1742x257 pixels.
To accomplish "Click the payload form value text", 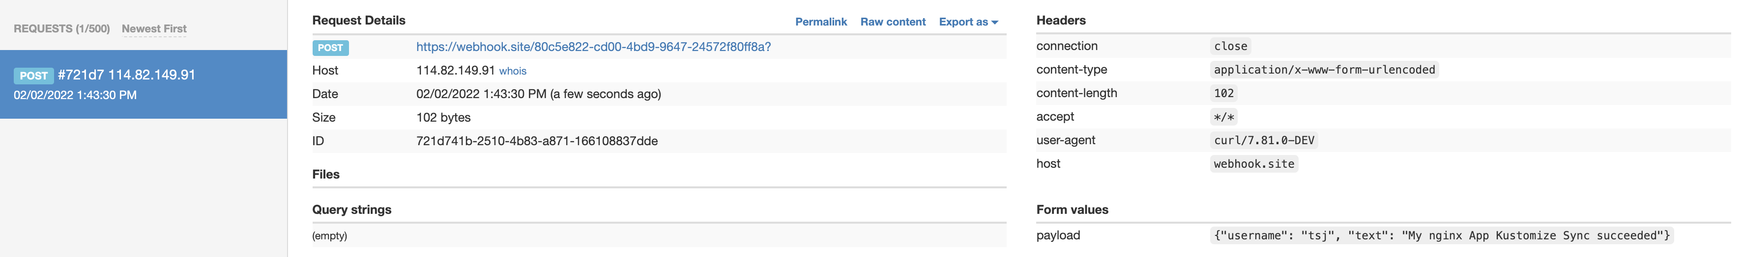I will [1442, 235].
